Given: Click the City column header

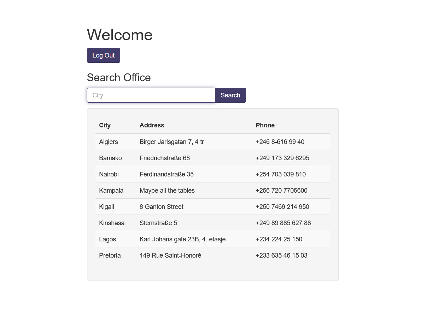Looking at the screenshot, I should tap(105, 125).
